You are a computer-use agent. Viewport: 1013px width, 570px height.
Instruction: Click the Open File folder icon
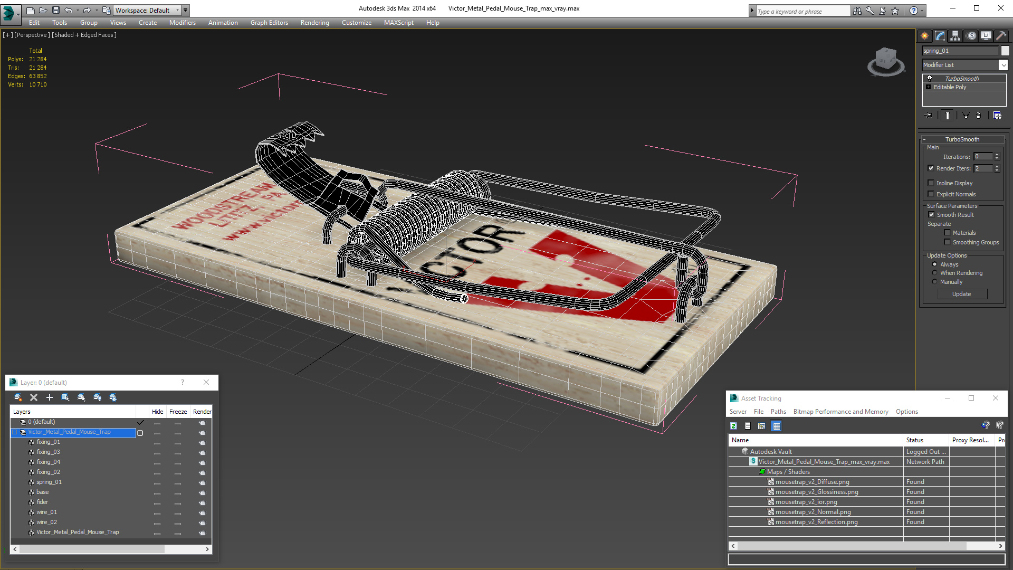point(43,10)
